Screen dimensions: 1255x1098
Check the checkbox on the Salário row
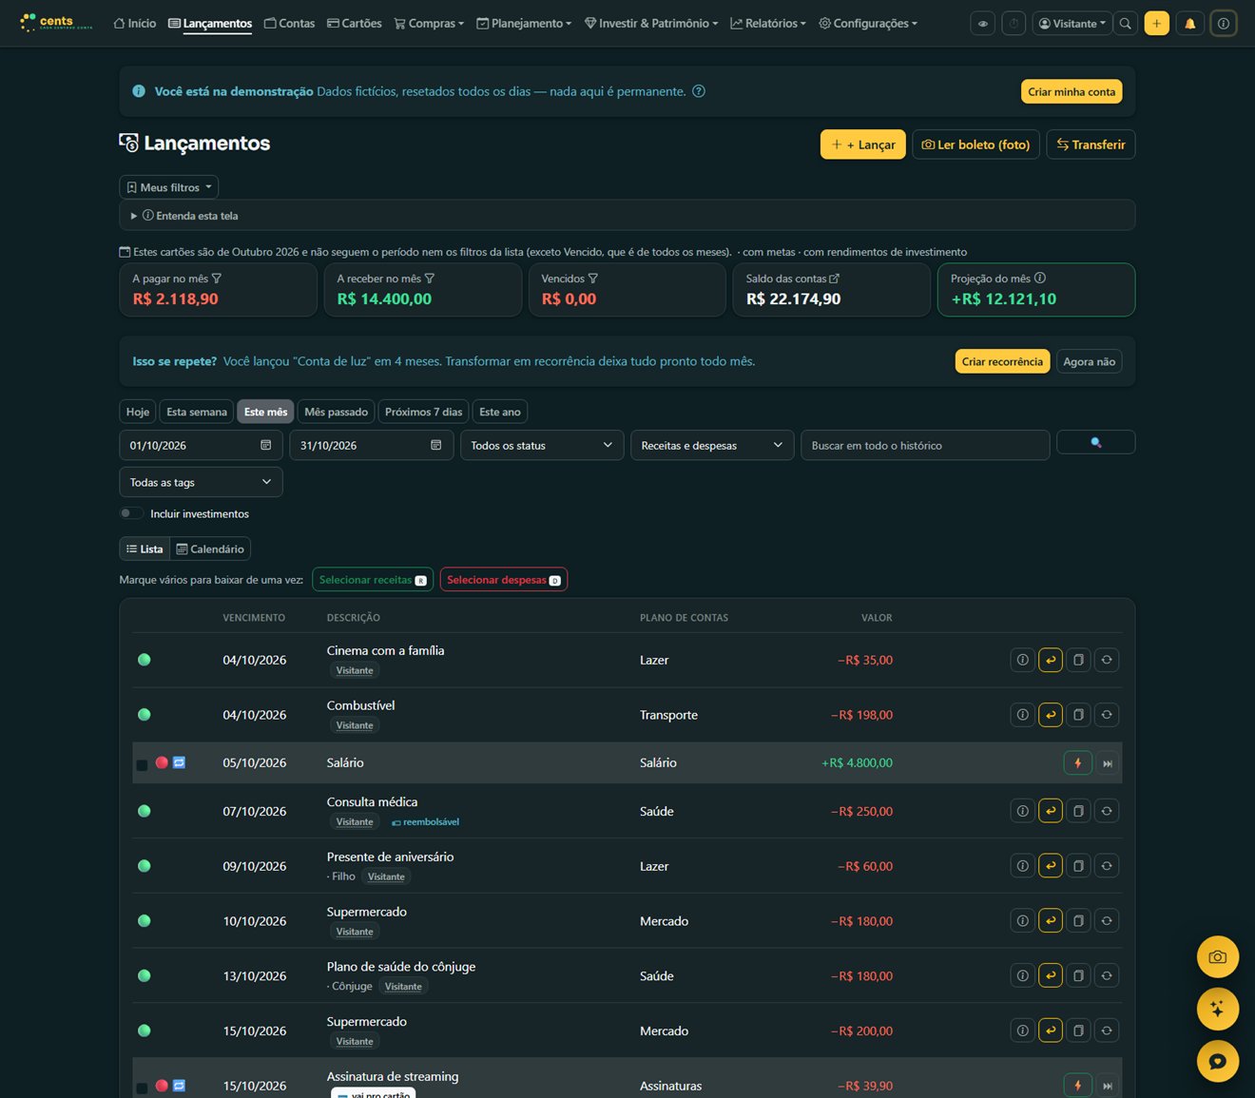pyautogui.click(x=142, y=764)
